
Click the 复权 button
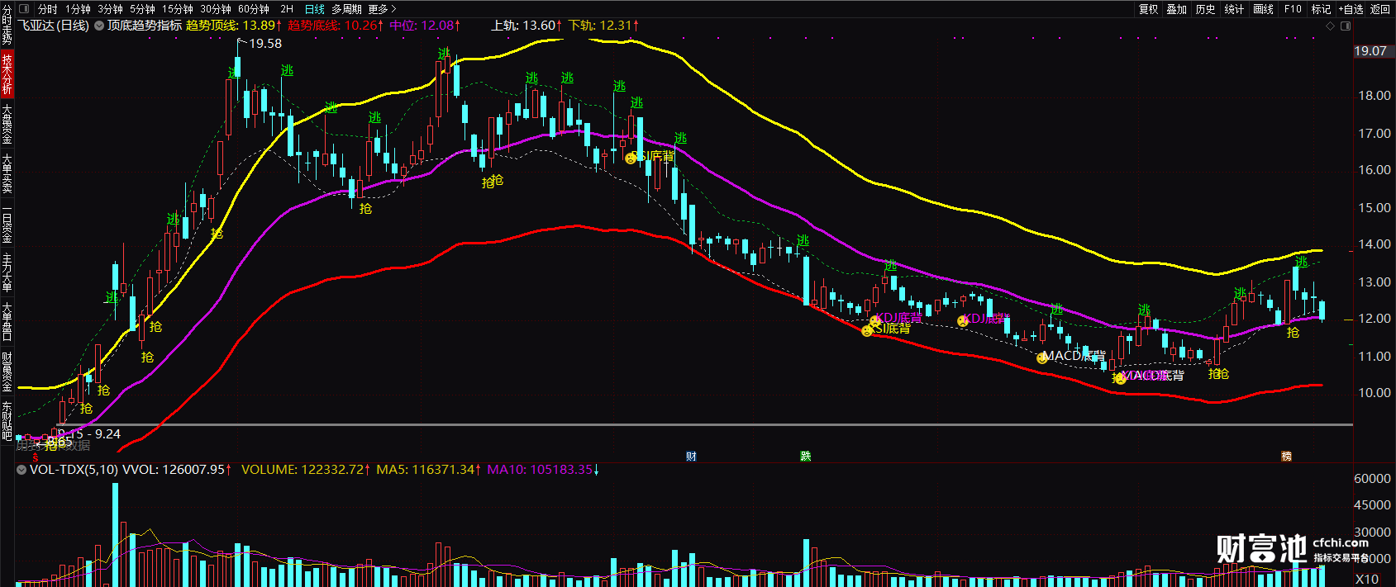[x=1149, y=9]
